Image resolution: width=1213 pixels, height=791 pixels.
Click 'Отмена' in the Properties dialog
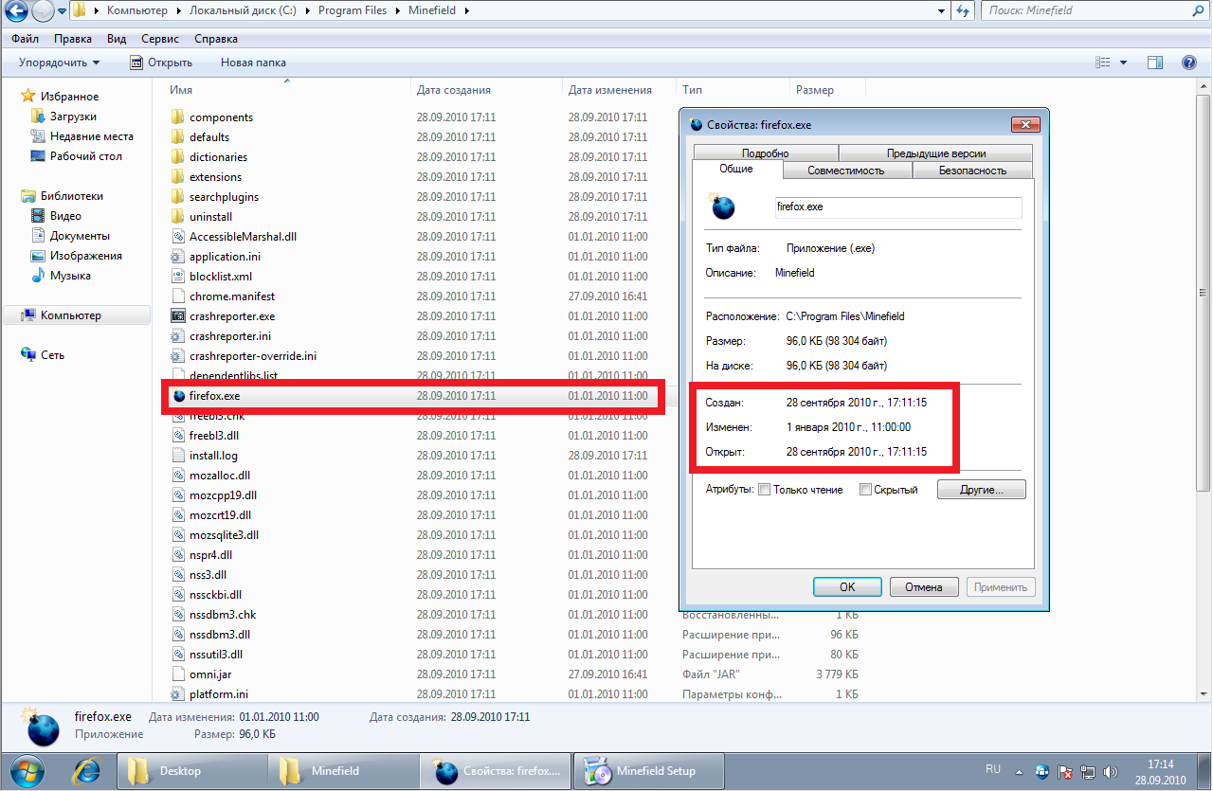924,587
